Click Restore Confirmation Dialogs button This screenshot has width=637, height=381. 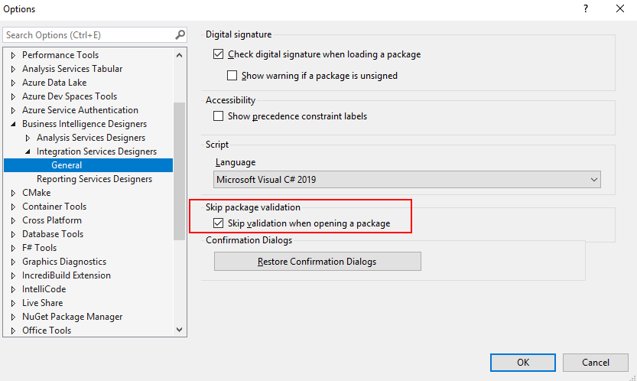317,262
